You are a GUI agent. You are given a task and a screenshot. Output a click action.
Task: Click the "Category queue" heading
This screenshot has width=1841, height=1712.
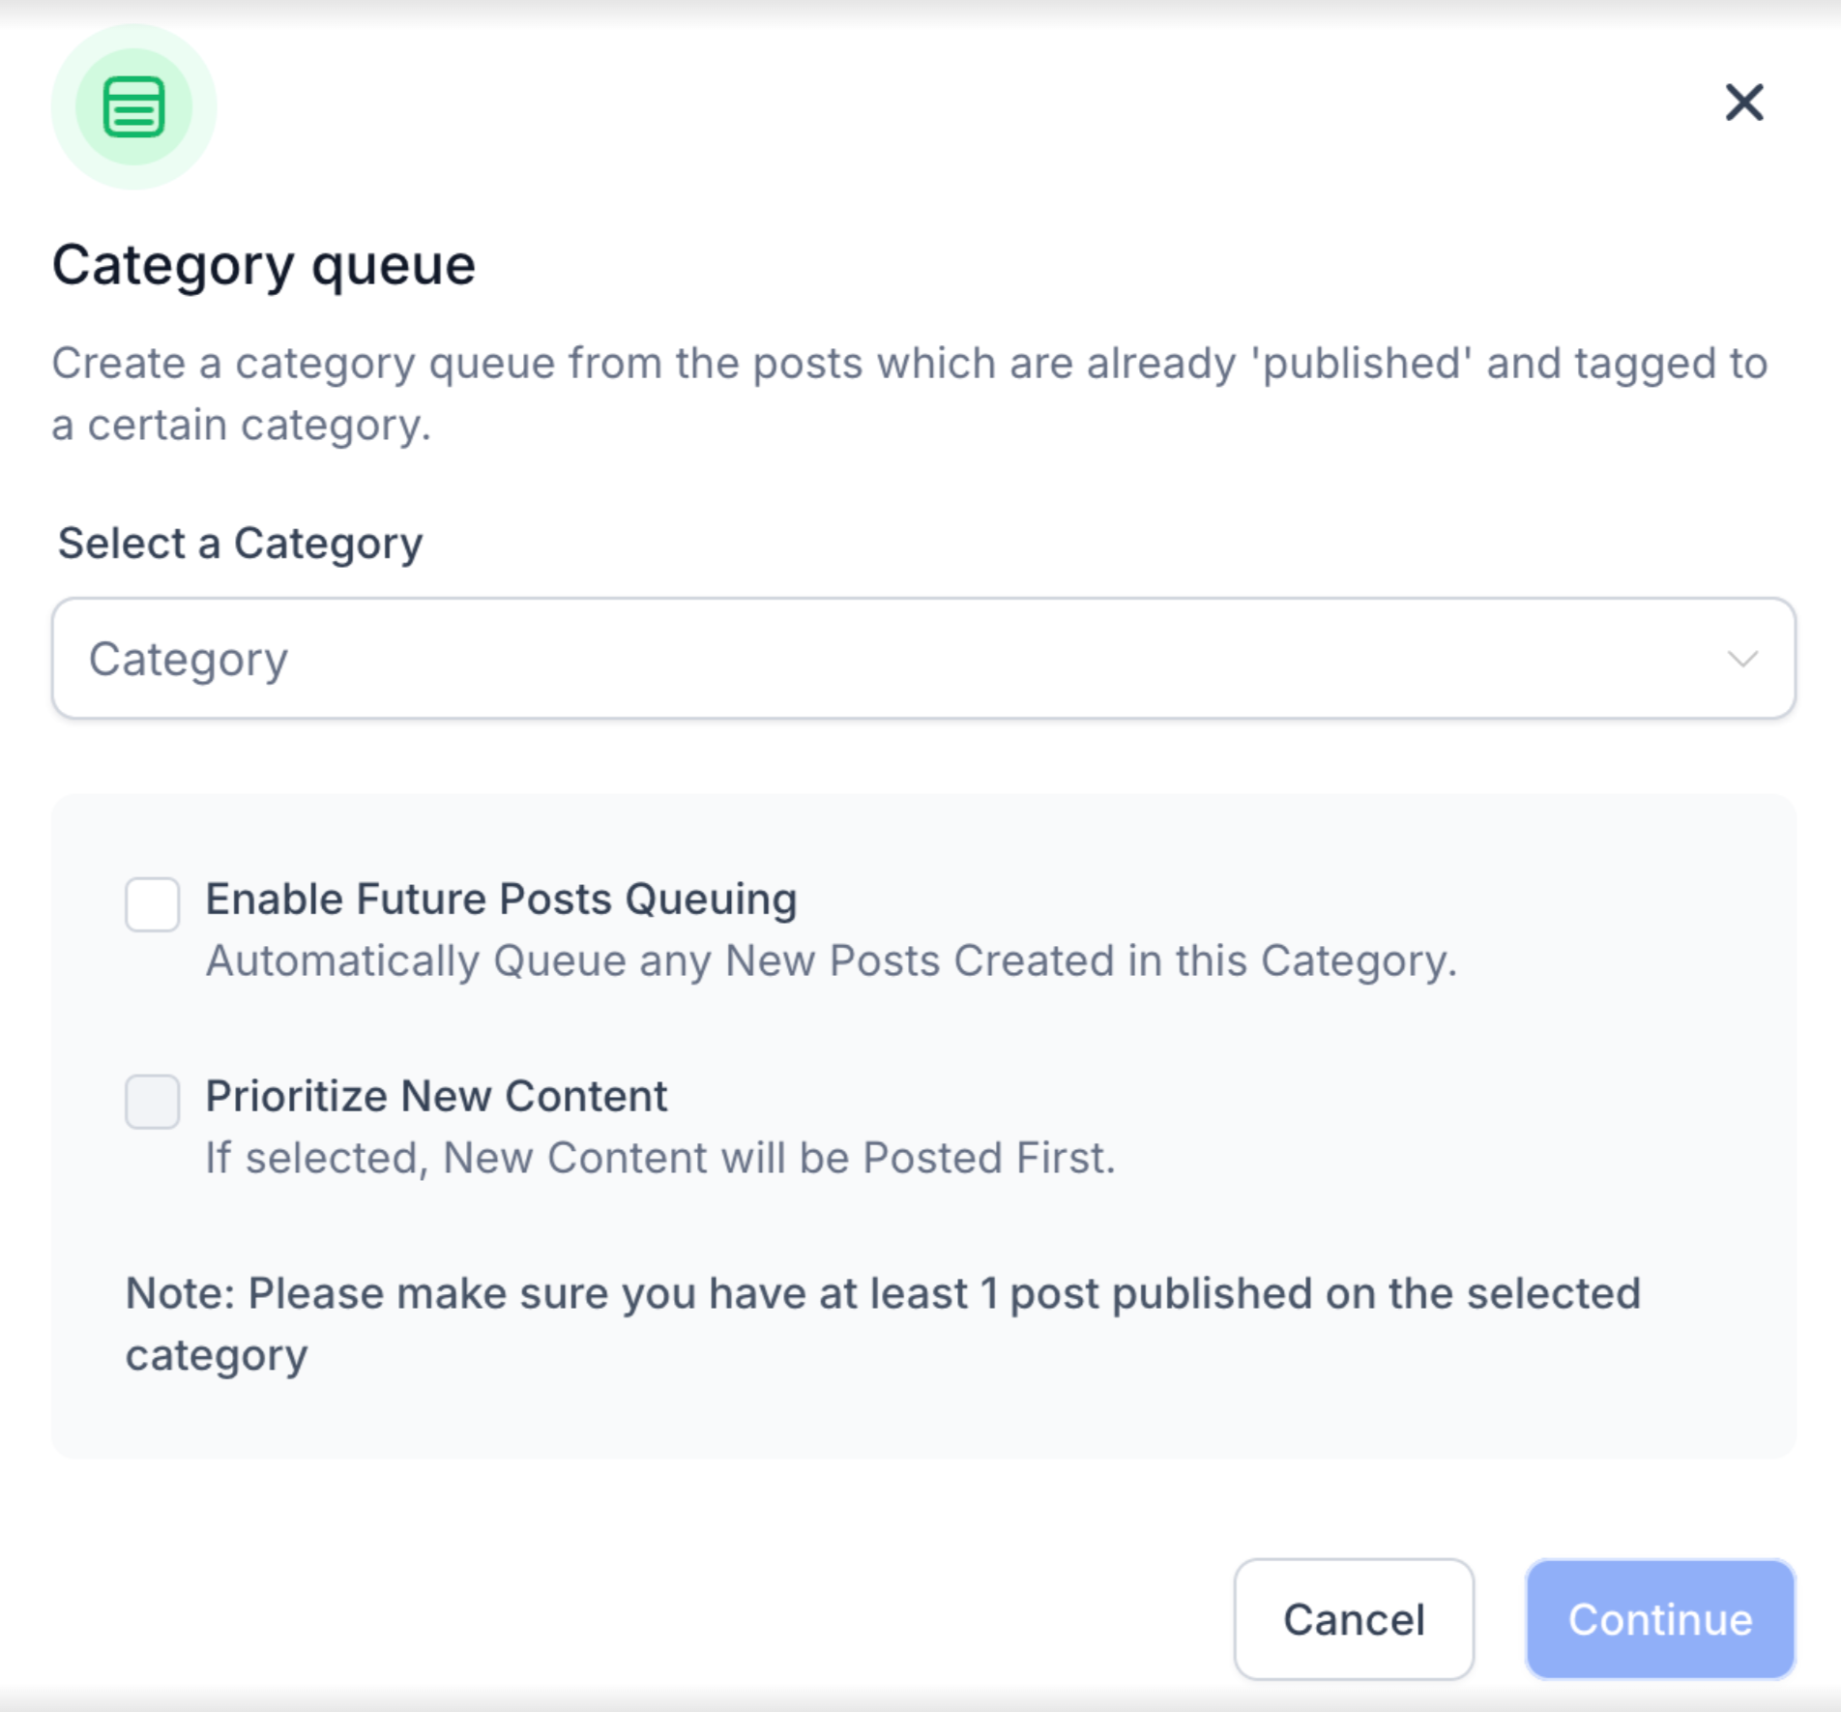263,265
